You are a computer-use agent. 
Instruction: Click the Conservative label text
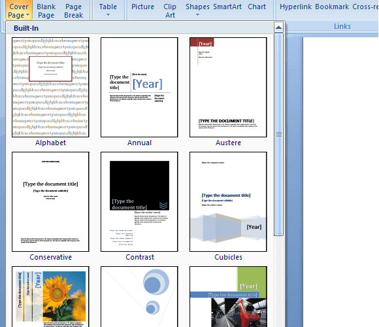[50, 257]
